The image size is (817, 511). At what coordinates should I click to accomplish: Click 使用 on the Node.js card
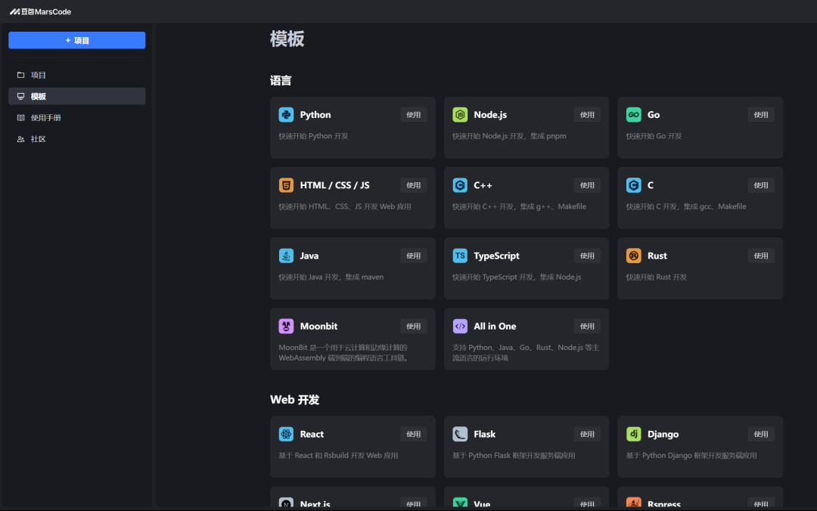587,115
